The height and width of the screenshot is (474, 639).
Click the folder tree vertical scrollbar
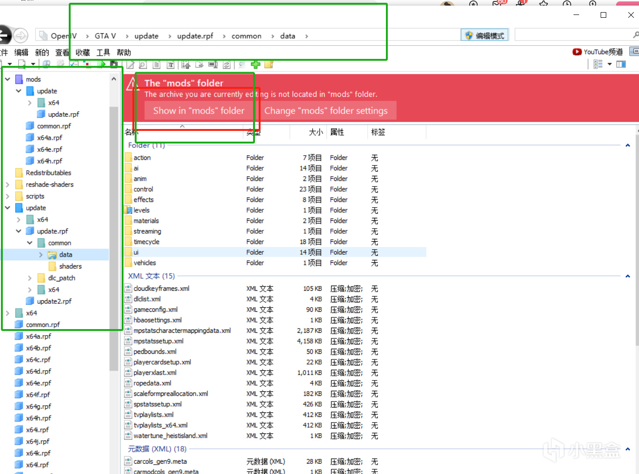point(114,238)
